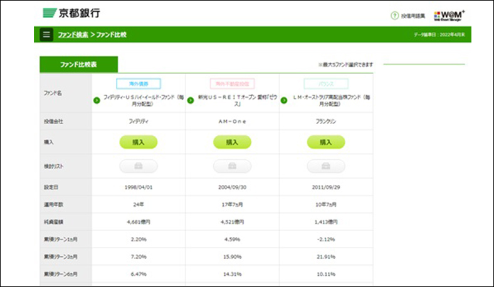494x287 pixels.
Task: Click the W@M logo
Action: tap(449, 16)
